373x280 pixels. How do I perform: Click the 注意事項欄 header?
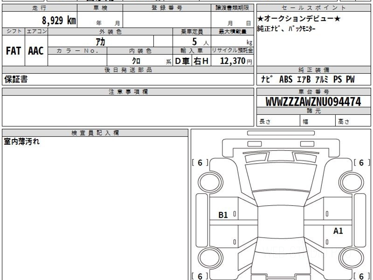pyautogui.click(x=128, y=92)
